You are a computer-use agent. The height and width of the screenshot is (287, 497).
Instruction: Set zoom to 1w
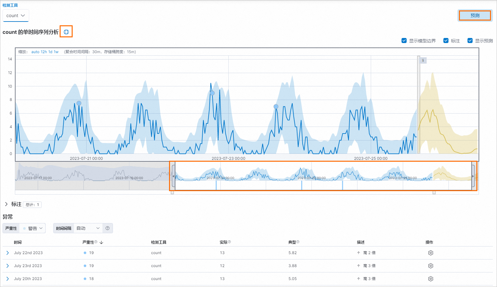[56, 52]
